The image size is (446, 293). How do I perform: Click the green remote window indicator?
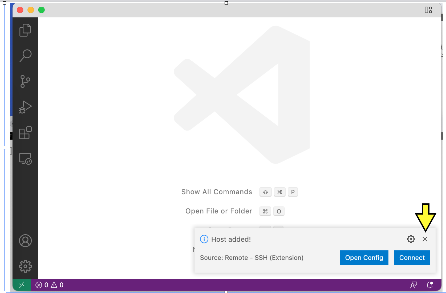coord(22,285)
